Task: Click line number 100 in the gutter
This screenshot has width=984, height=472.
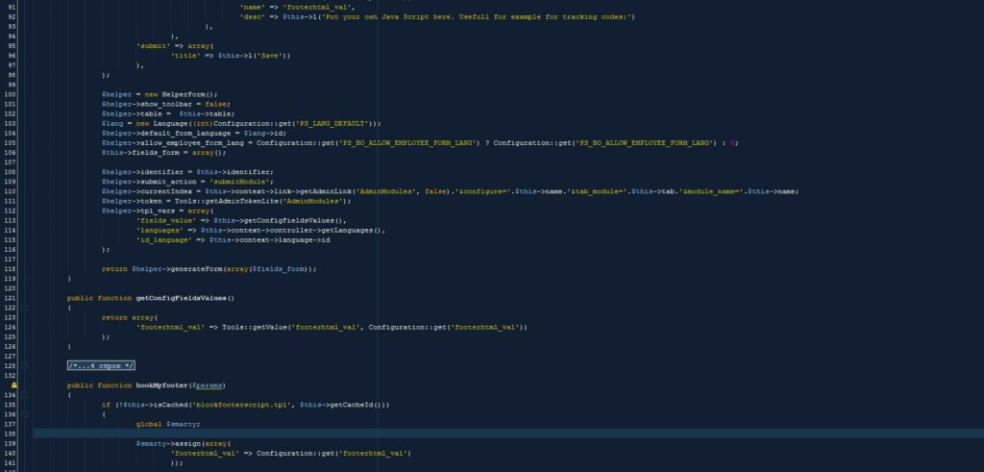Action: [10, 94]
